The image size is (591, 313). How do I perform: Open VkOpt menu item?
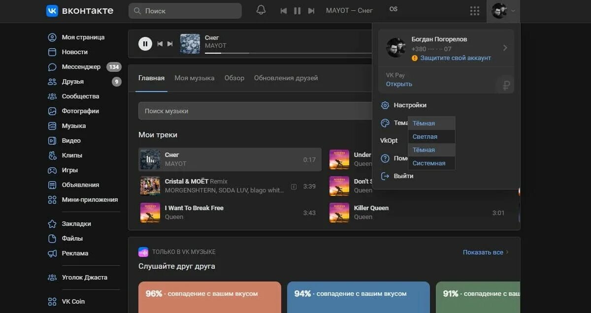tap(389, 141)
